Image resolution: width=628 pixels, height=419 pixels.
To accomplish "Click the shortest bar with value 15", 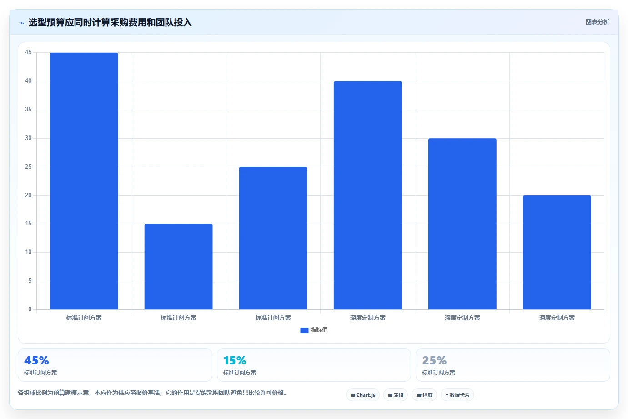I will pyautogui.click(x=178, y=267).
